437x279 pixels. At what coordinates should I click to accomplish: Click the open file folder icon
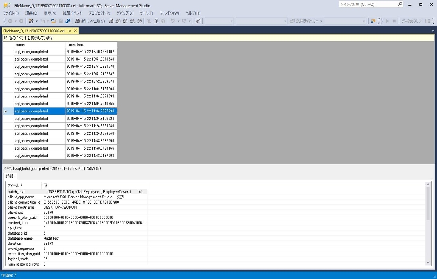54,21
